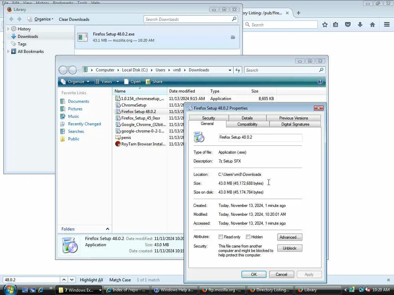Open Explorer Organize dropdown menu
Screen dimensions: 394x295
(75, 82)
